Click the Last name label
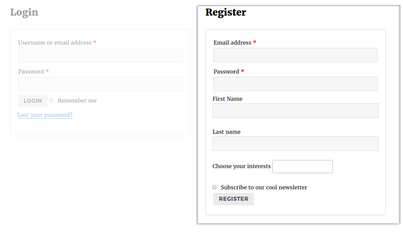 click(226, 132)
